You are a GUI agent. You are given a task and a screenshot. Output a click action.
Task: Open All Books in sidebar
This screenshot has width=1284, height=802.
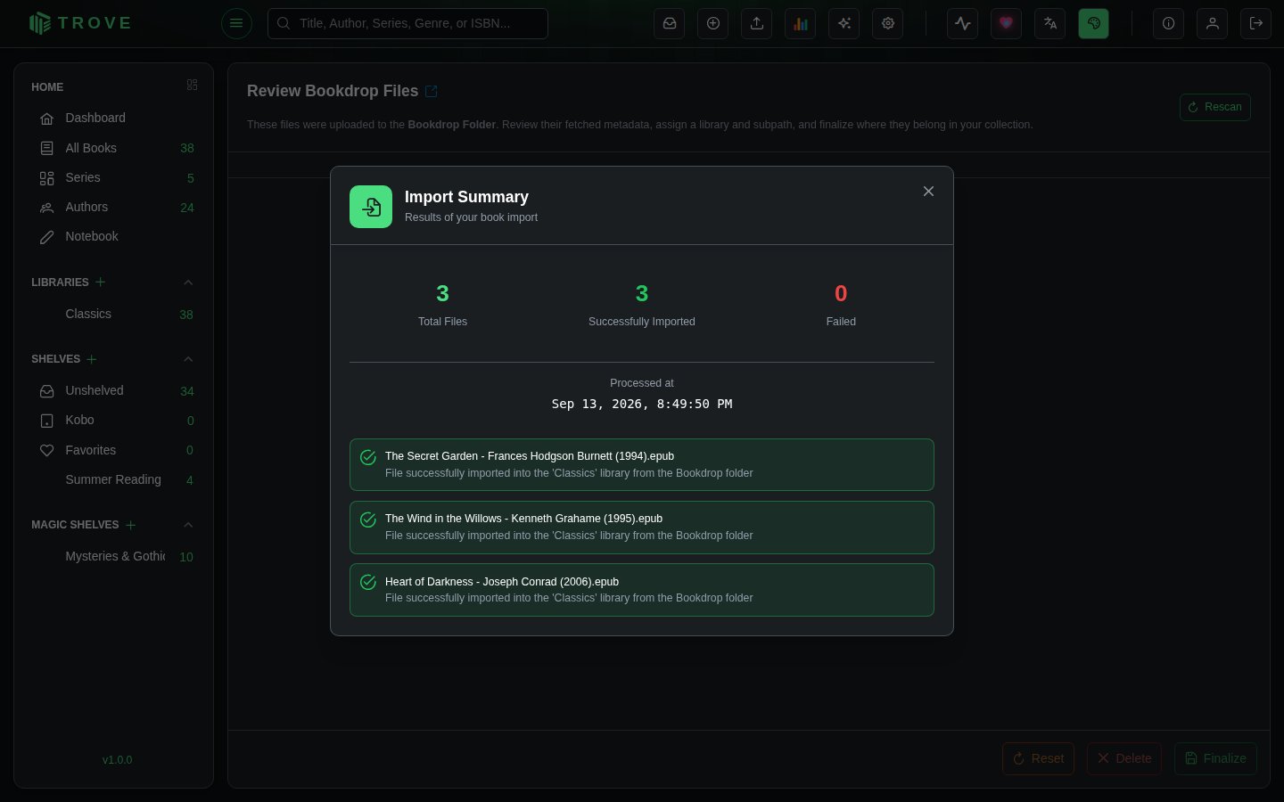[113, 148]
